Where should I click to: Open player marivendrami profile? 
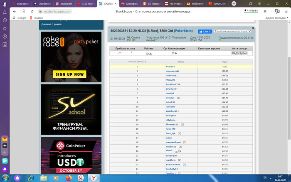pos(173,142)
